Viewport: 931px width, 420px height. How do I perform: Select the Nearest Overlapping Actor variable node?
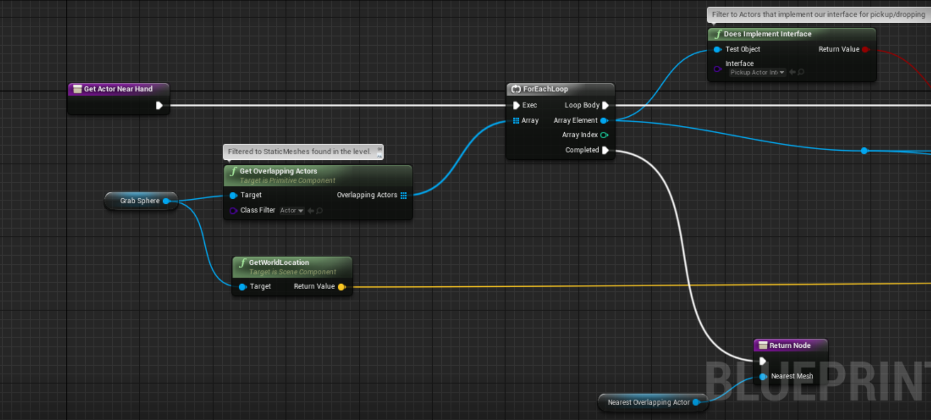tap(653, 403)
